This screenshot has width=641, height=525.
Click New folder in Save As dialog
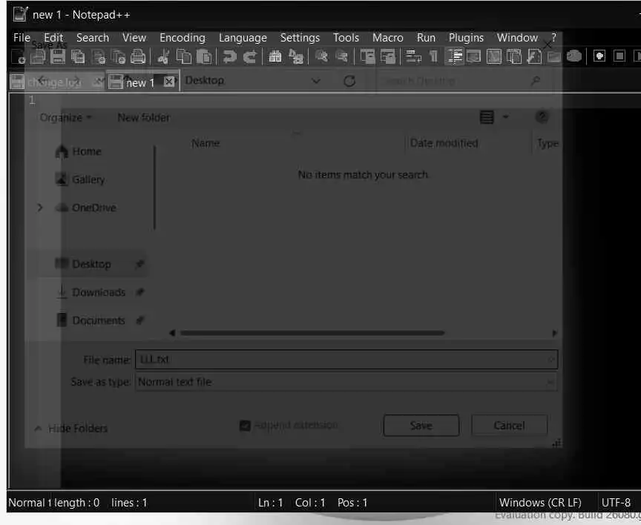tap(143, 118)
